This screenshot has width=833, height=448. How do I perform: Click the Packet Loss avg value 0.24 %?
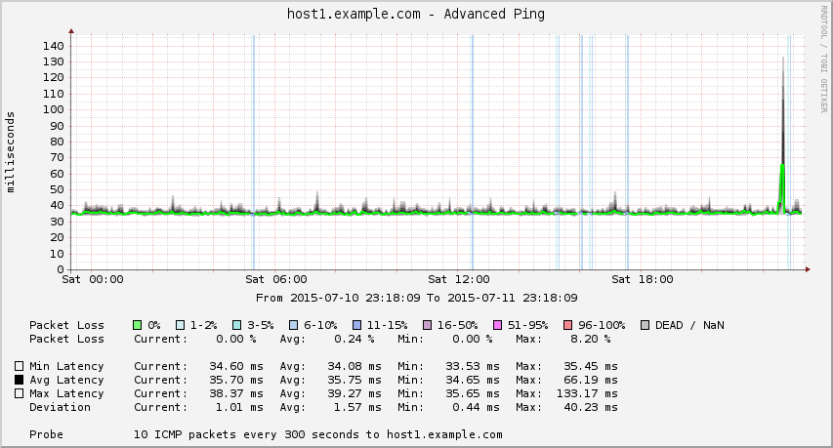coord(354,340)
